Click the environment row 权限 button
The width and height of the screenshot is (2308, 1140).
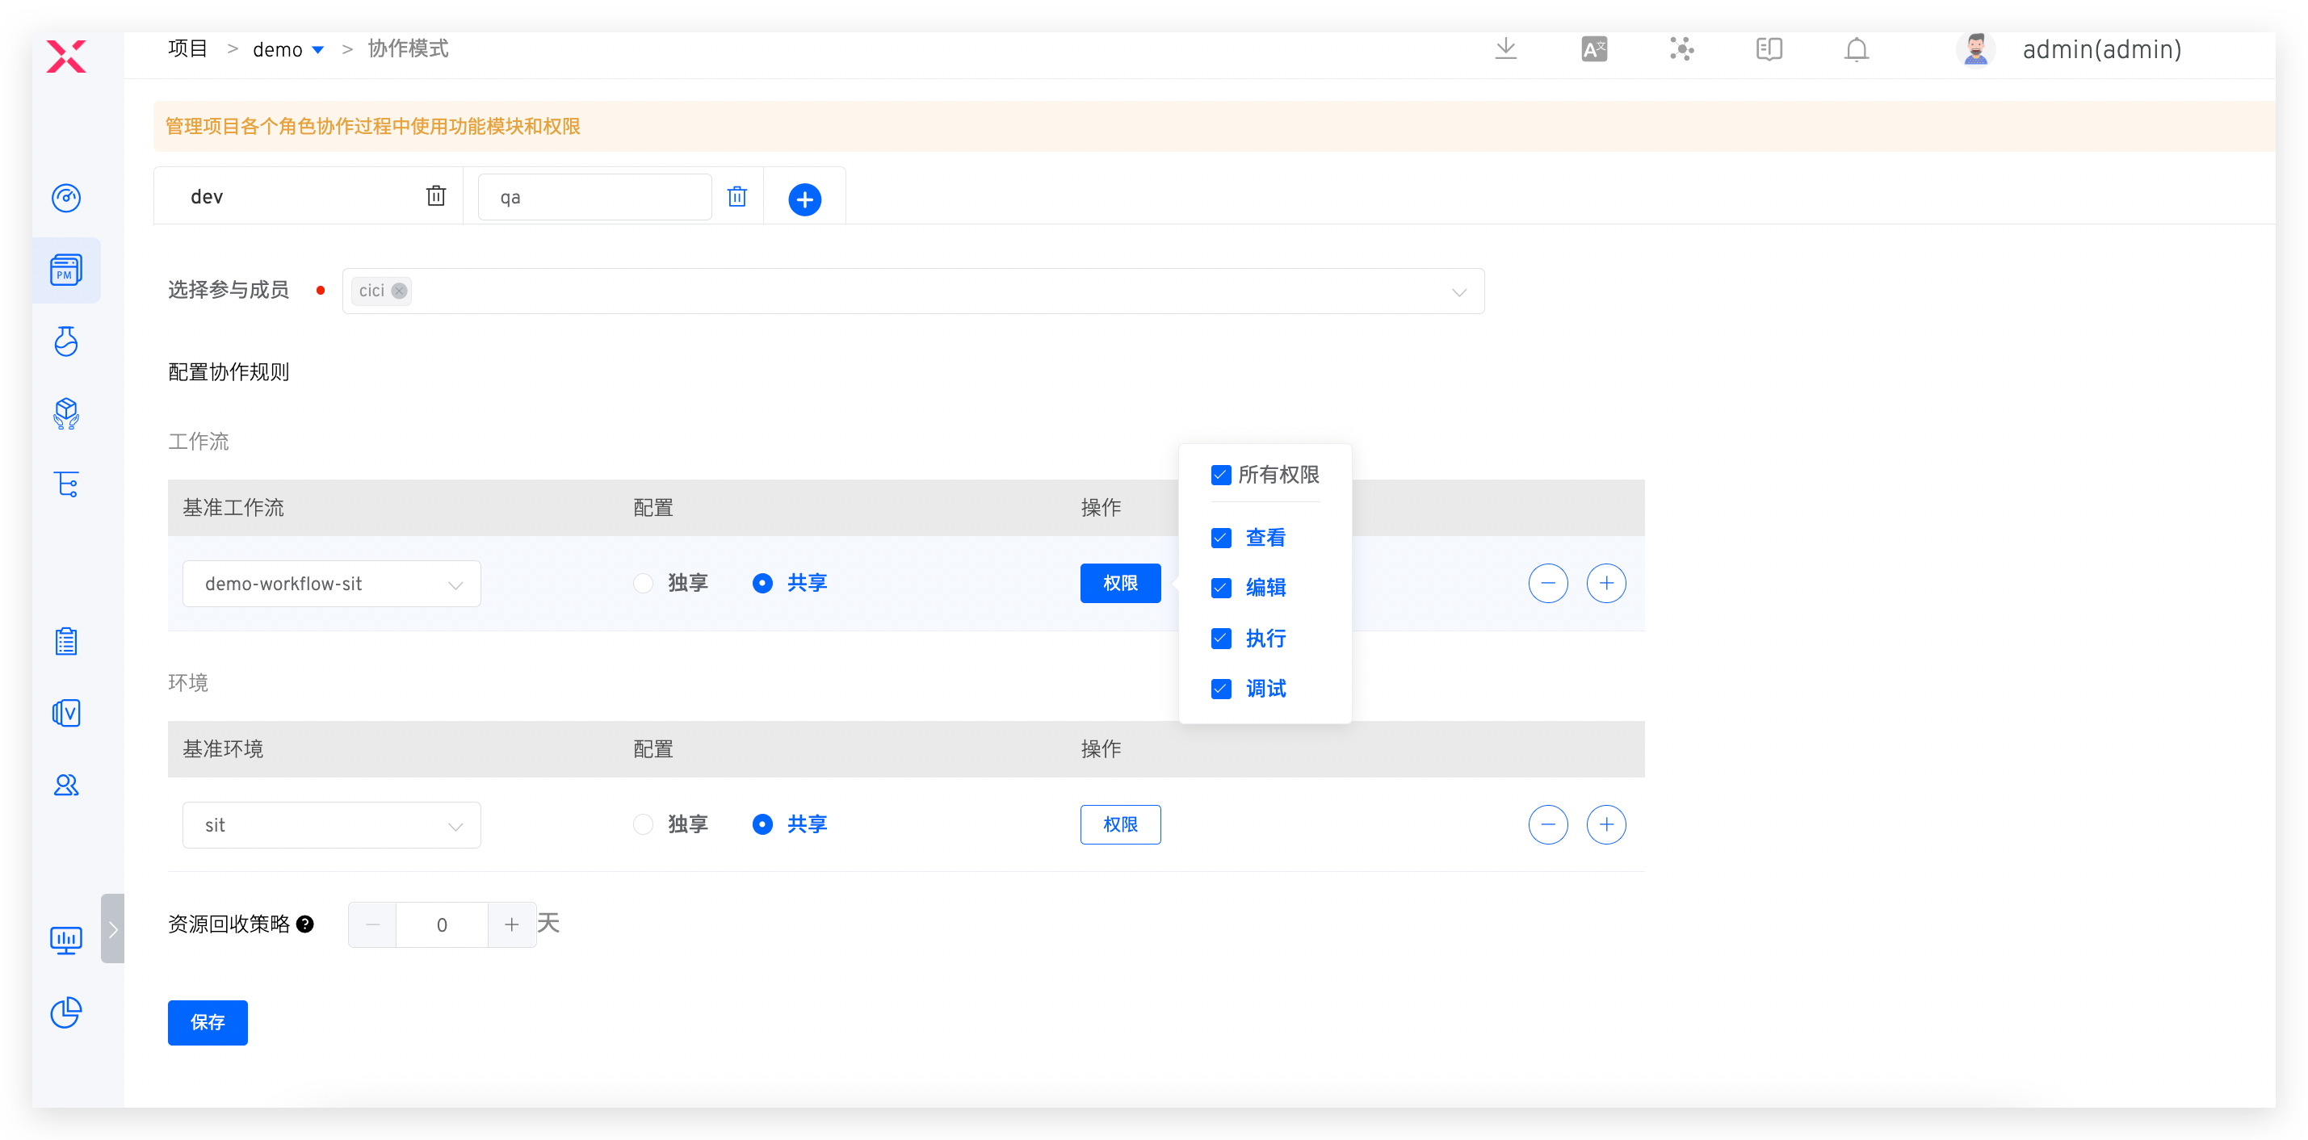click(1119, 824)
